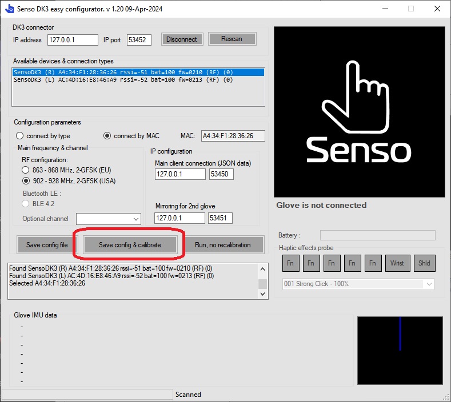Click the Save config & calibrate button
The height and width of the screenshot is (402, 451).
click(x=130, y=245)
